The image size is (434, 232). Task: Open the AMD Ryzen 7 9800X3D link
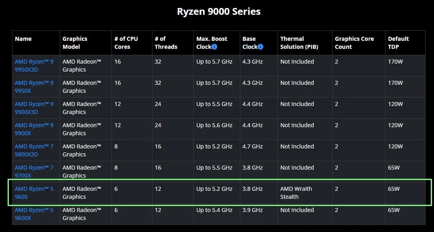point(34,150)
